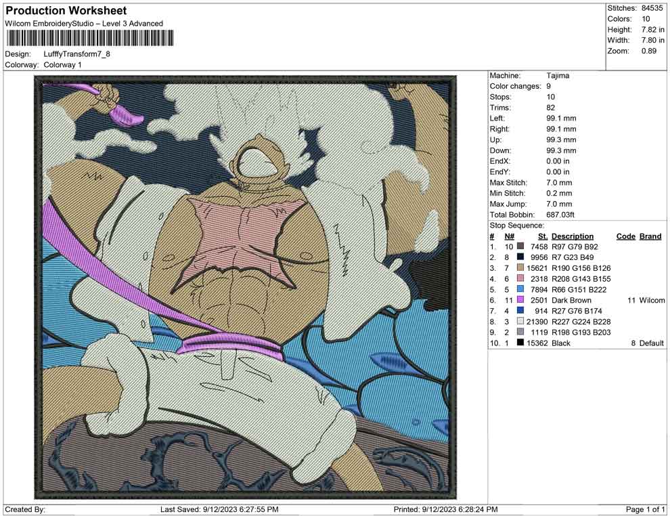Image resolution: width=670 pixels, height=516 pixels.
Task: Select 'Wilcom EmbroideryStudio – Level 3 Advanced' text
Action: (84, 24)
